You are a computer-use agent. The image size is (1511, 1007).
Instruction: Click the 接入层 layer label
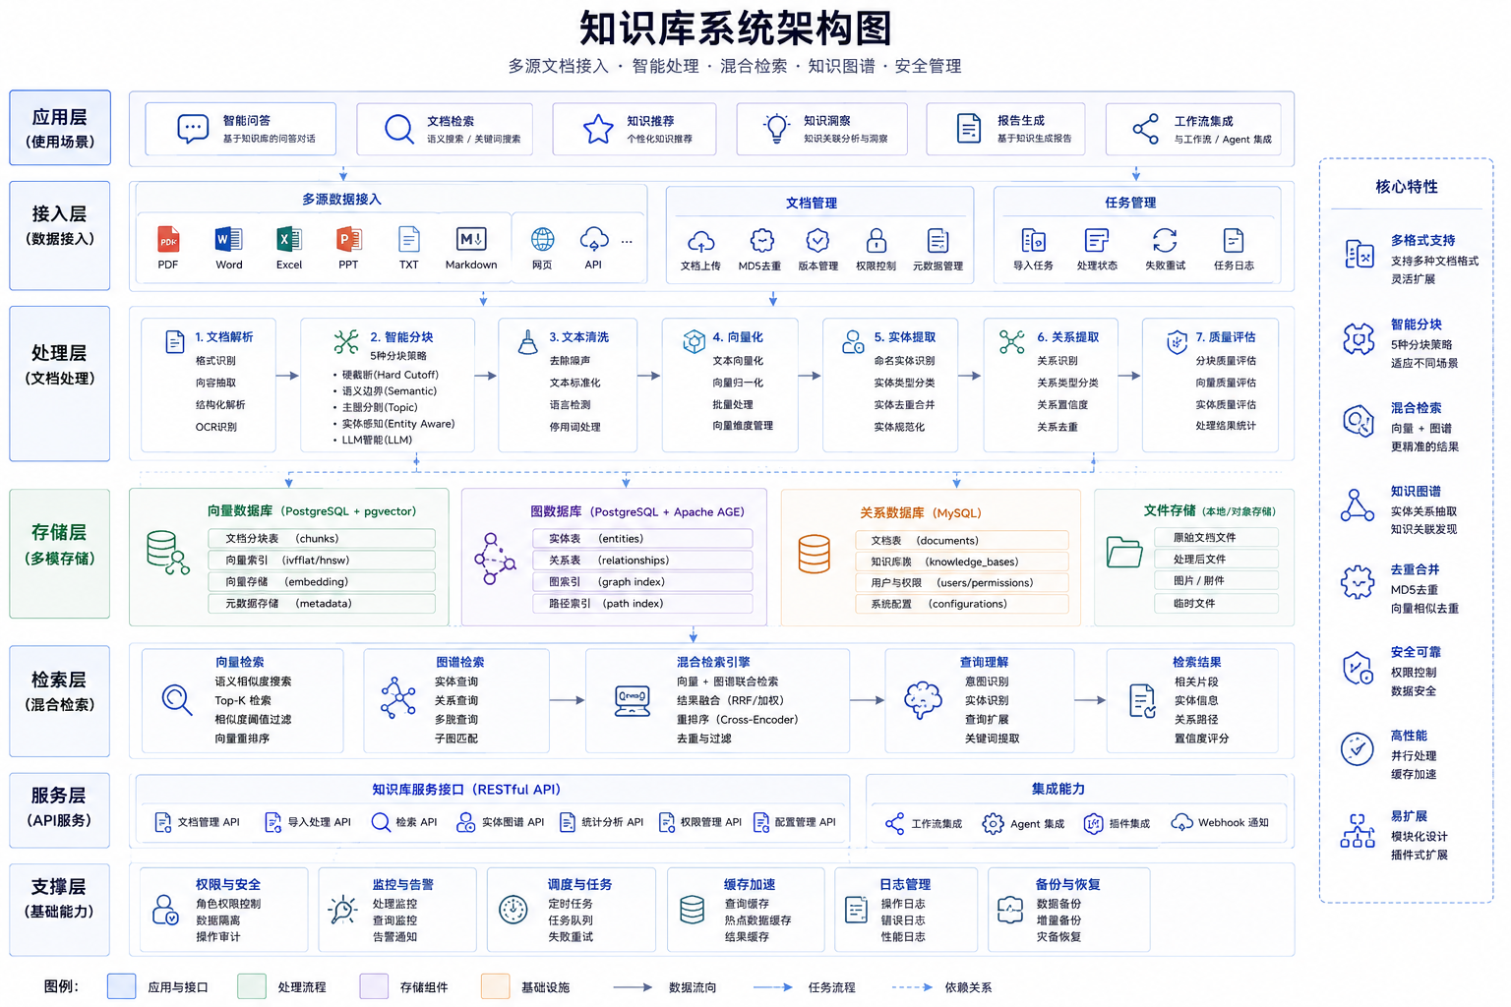(x=60, y=235)
